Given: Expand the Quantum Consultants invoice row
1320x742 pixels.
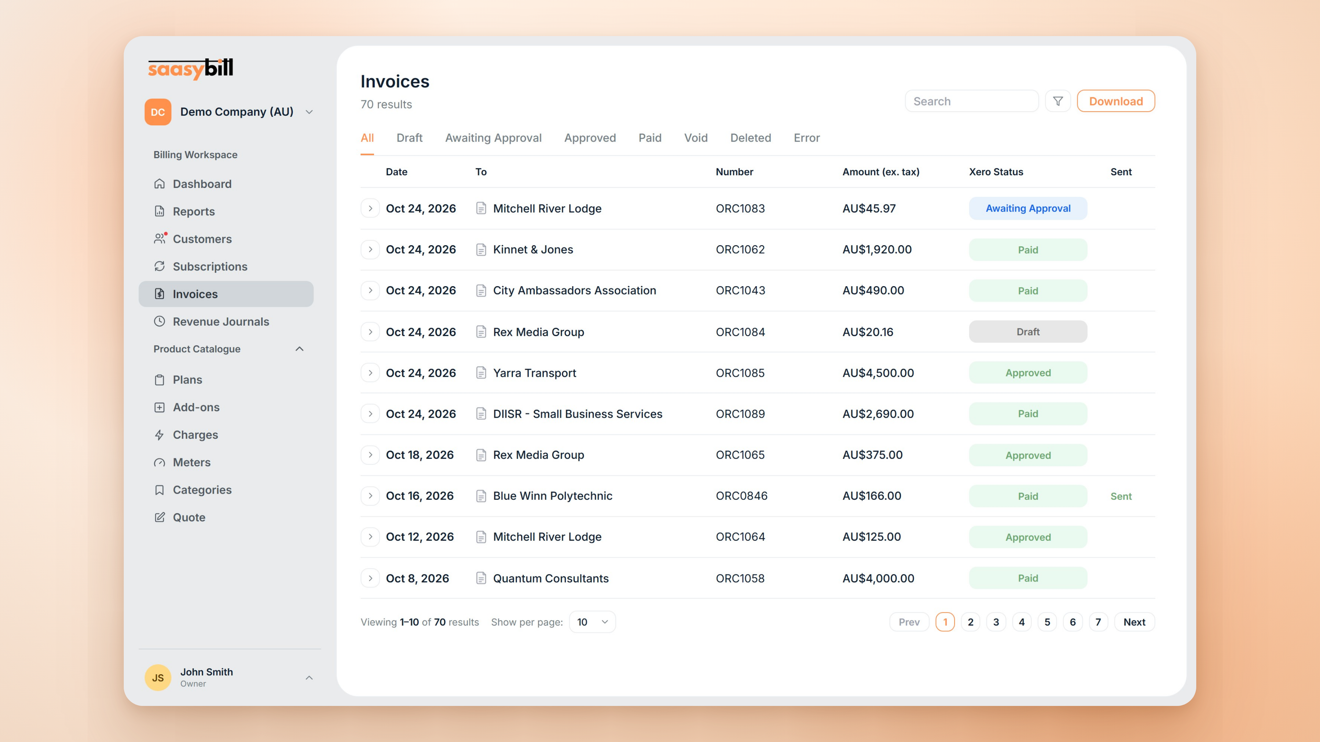Looking at the screenshot, I should [370, 578].
